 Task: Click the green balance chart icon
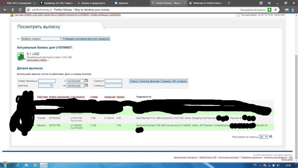point(21,57)
